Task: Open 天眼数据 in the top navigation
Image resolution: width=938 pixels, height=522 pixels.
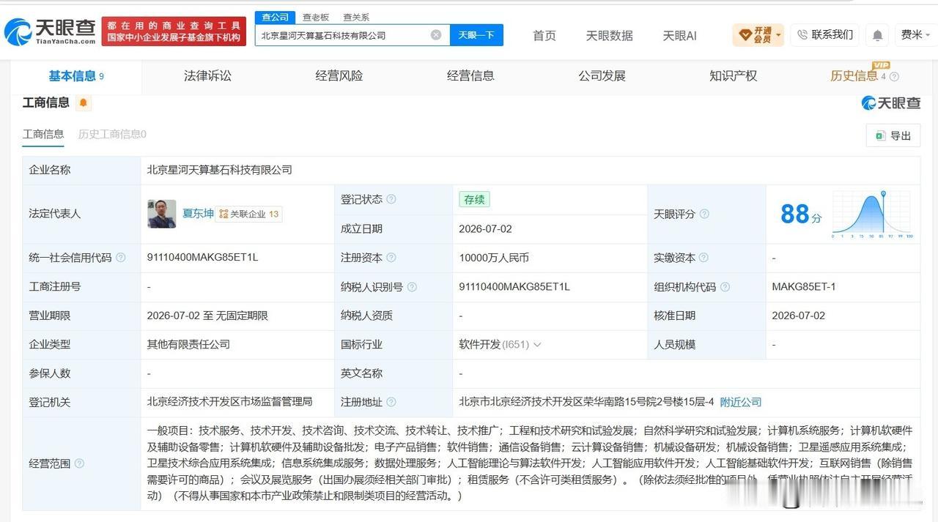Action: pyautogui.click(x=609, y=35)
